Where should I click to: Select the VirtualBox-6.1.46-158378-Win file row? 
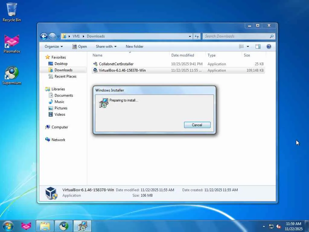tap(178, 70)
